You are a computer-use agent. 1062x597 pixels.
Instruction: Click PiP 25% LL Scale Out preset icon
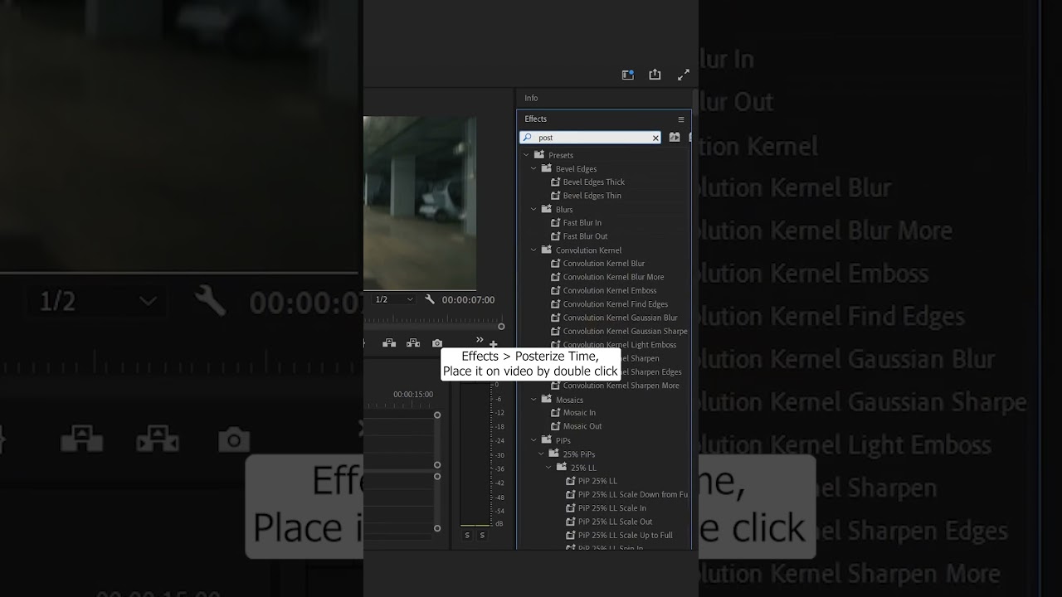click(x=571, y=522)
